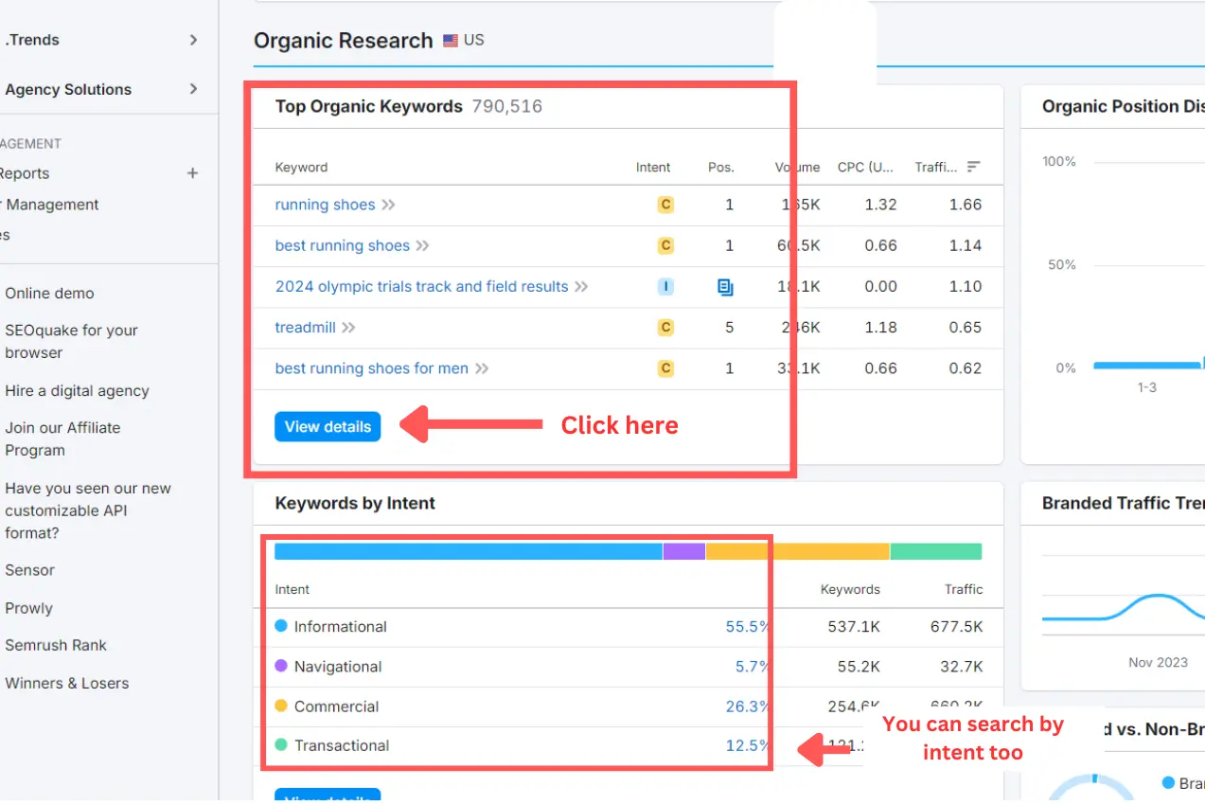This screenshot has height=805, width=1205.
Task: Click the US flag icon next to Organic Research
Action: (x=451, y=41)
